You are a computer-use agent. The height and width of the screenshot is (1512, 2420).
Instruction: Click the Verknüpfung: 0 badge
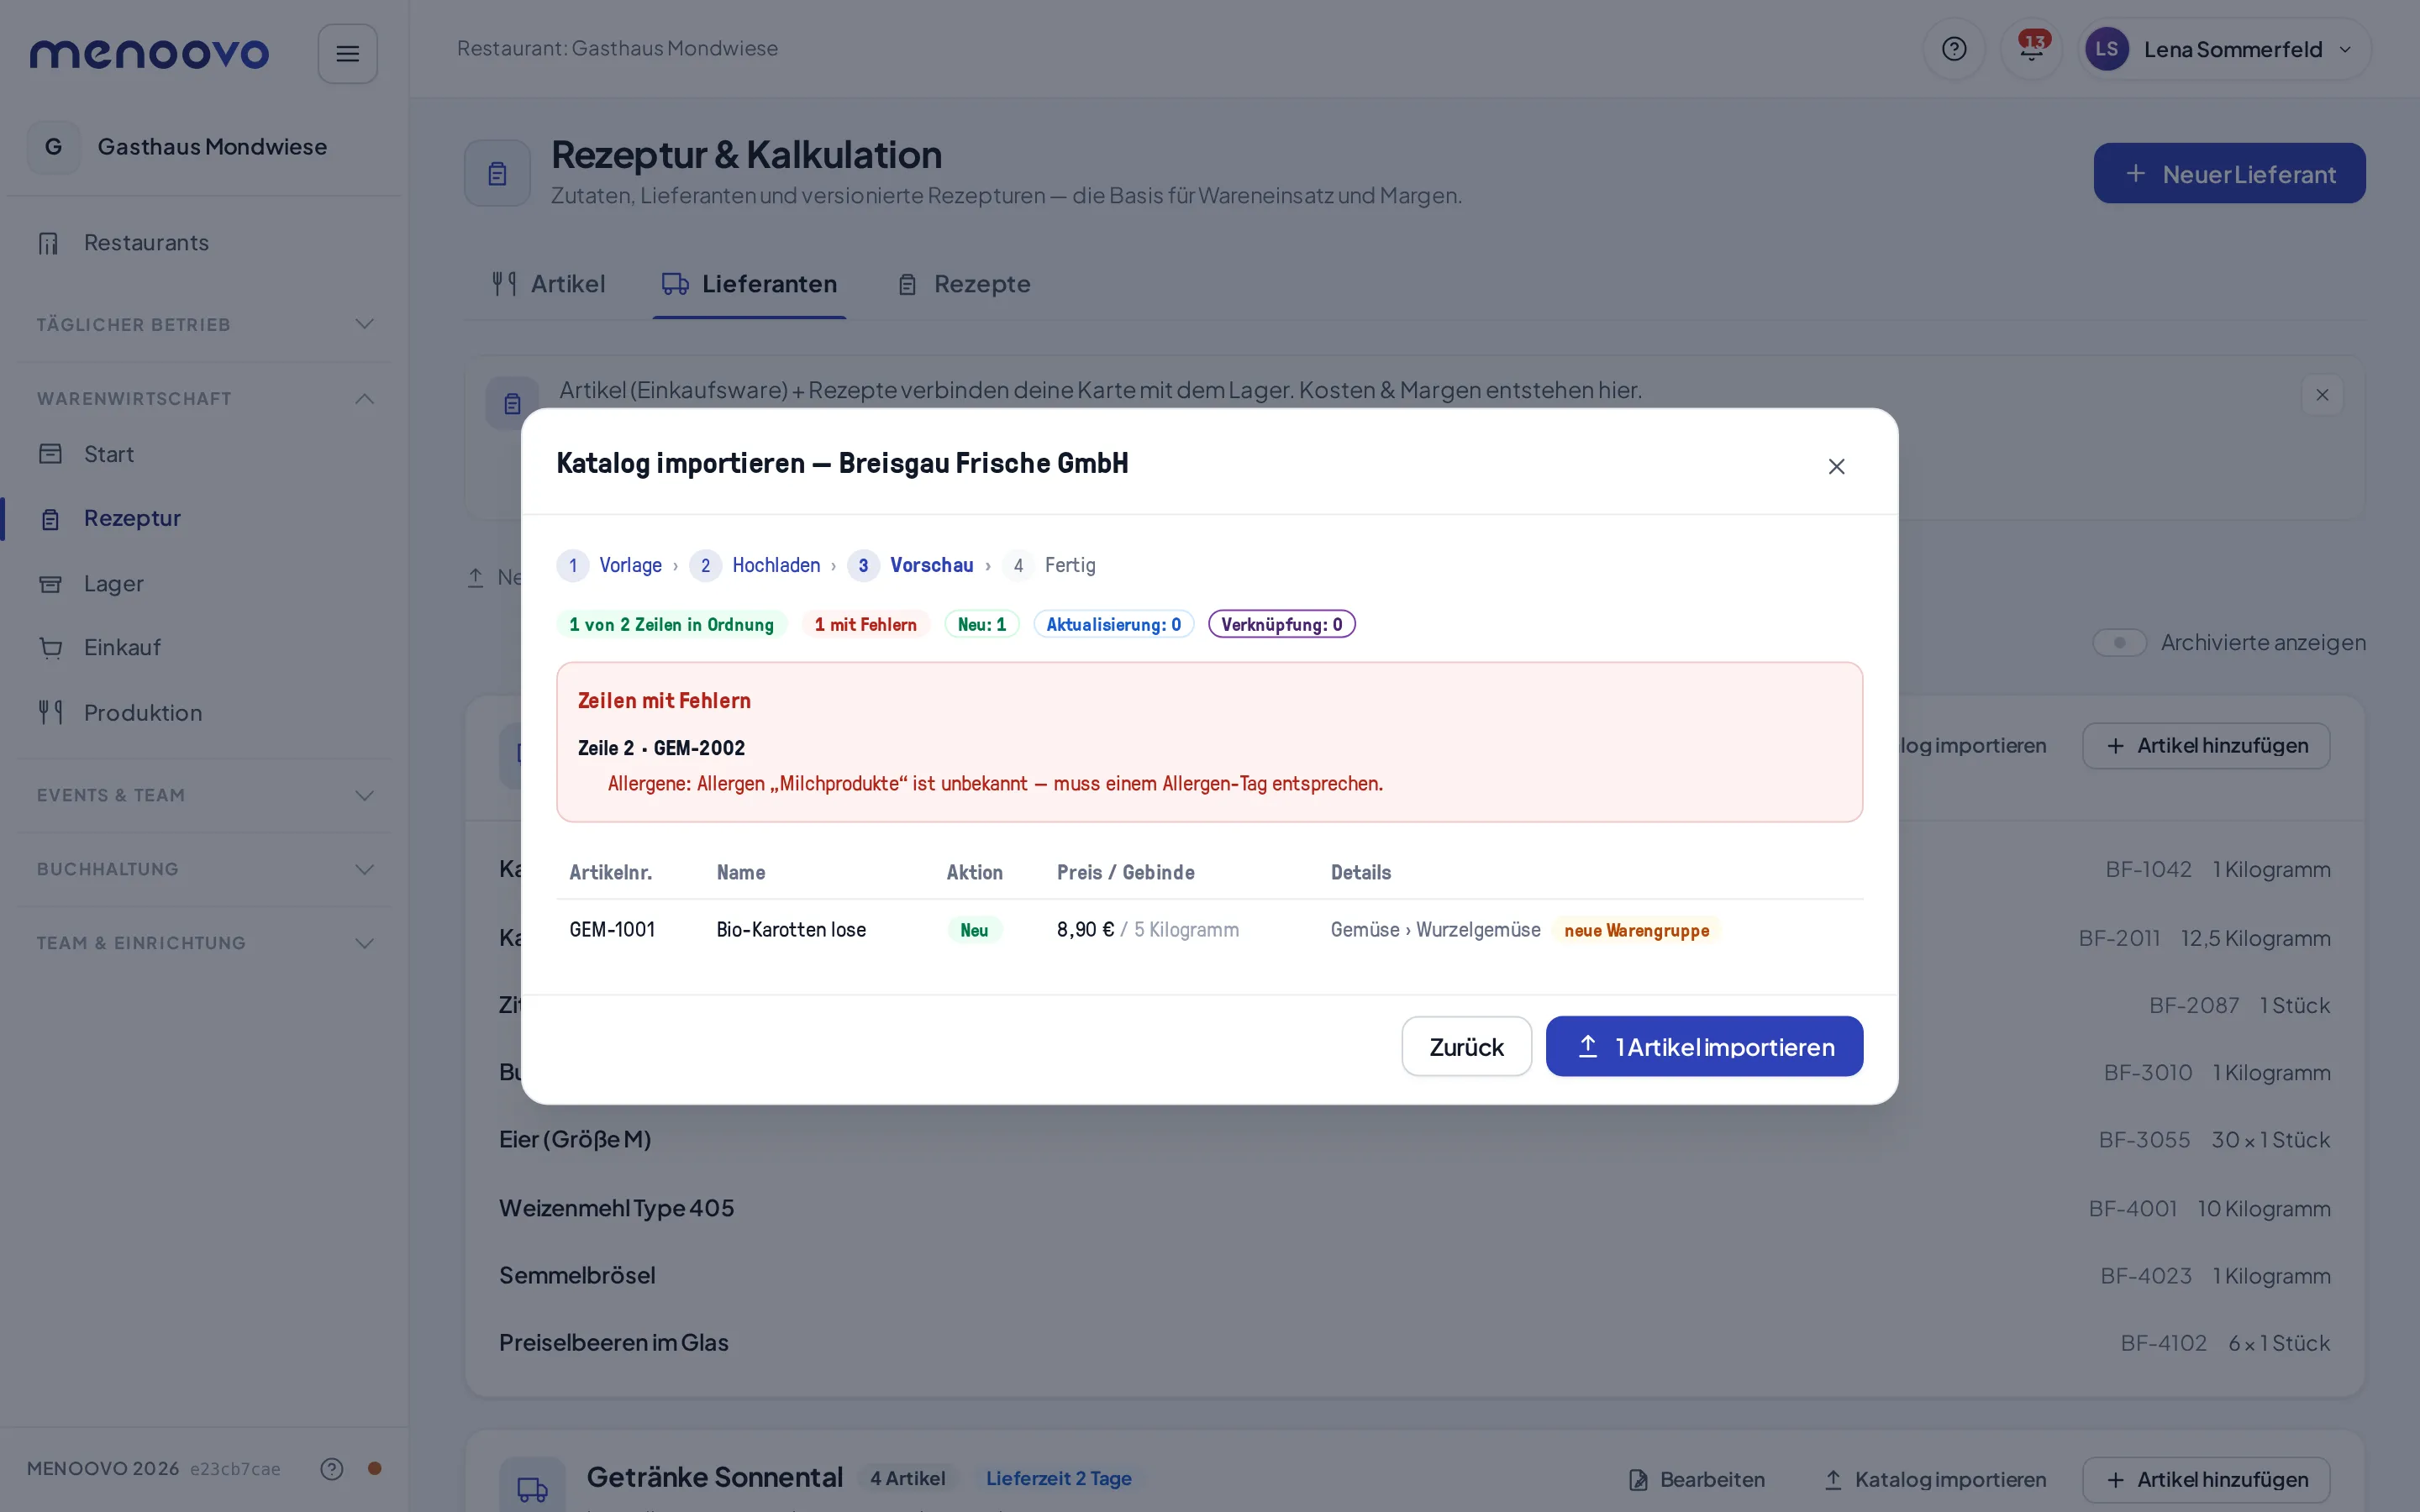pyautogui.click(x=1281, y=624)
